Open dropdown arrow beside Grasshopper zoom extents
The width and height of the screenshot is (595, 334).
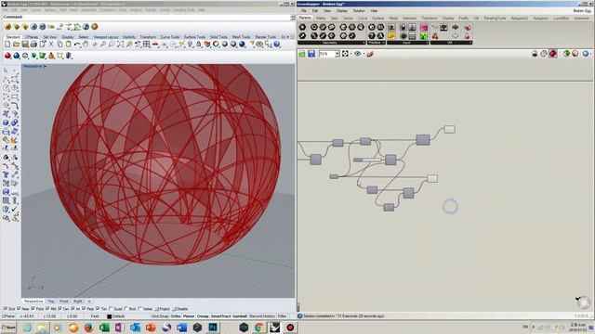coord(350,54)
